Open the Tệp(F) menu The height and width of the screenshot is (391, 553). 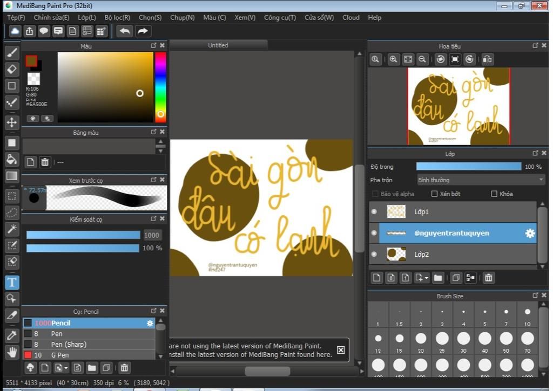[x=16, y=17]
